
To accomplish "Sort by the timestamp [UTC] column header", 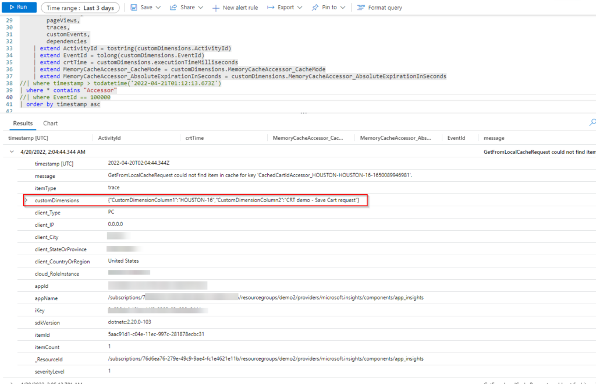I will [28, 138].
